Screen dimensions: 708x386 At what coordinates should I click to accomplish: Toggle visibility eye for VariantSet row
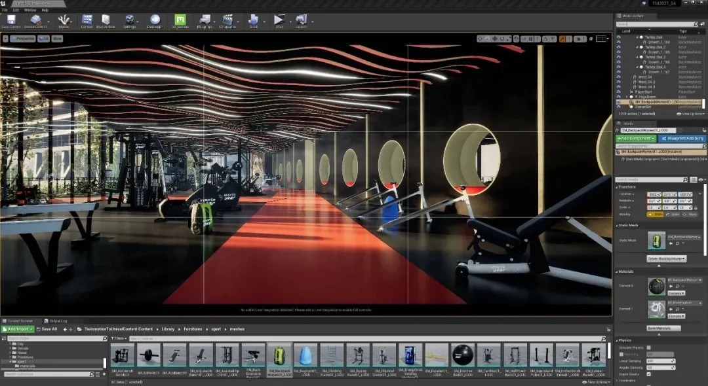click(x=619, y=107)
